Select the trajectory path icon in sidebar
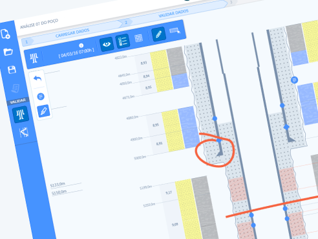This screenshot has width=318, height=239. pyautogui.click(x=24, y=132)
